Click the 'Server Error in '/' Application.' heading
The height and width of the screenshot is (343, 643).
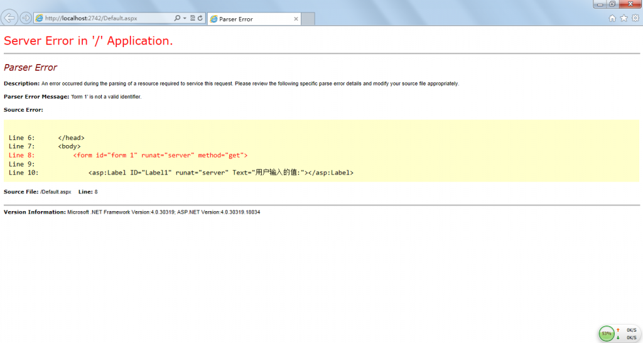(x=88, y=41)
